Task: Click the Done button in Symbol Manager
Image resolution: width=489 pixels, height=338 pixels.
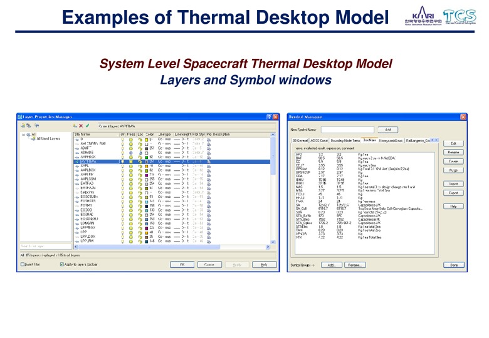Action: click(454, 265)
